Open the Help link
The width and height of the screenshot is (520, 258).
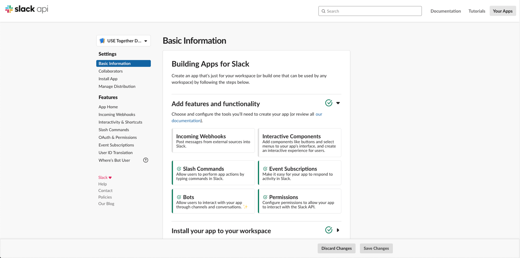tap(102, 184)
